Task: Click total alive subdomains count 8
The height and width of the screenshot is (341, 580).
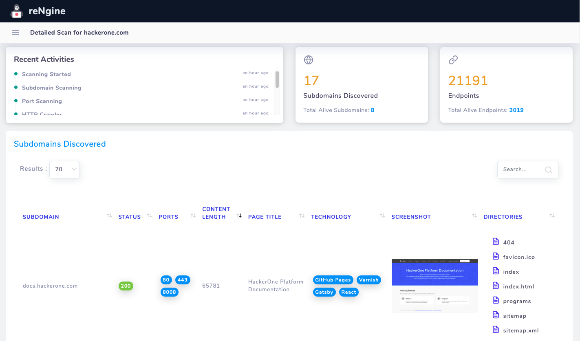Action: coord(373,110)
